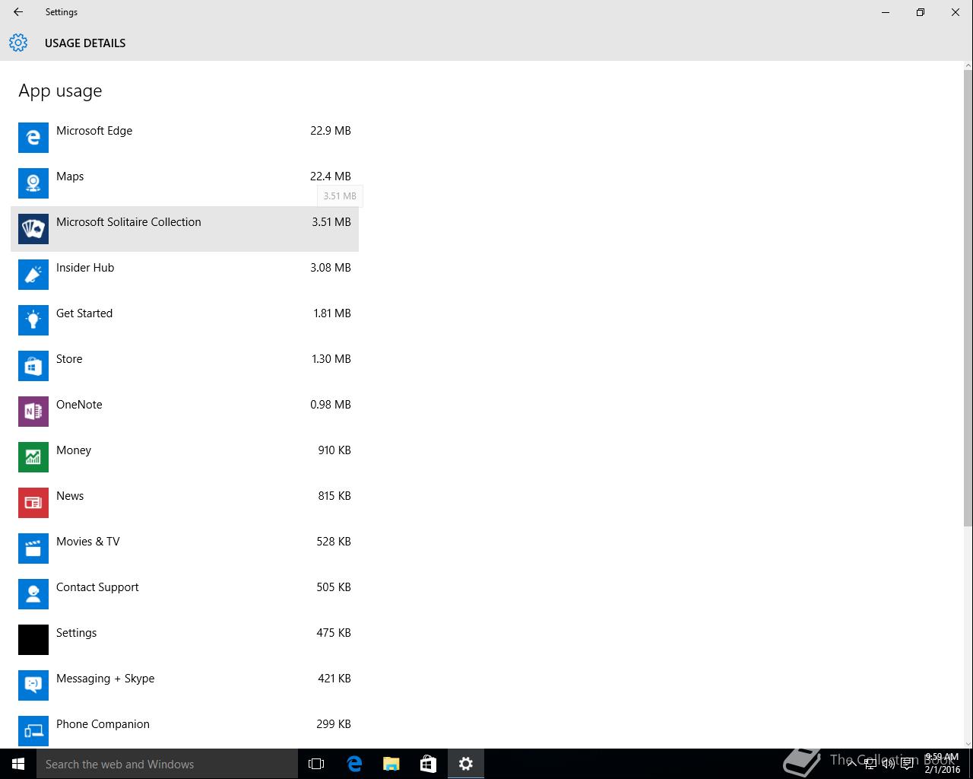Click the vertical scrollbar thumb
This screenshot has width=973, height=779.
[x=968, y=297]
